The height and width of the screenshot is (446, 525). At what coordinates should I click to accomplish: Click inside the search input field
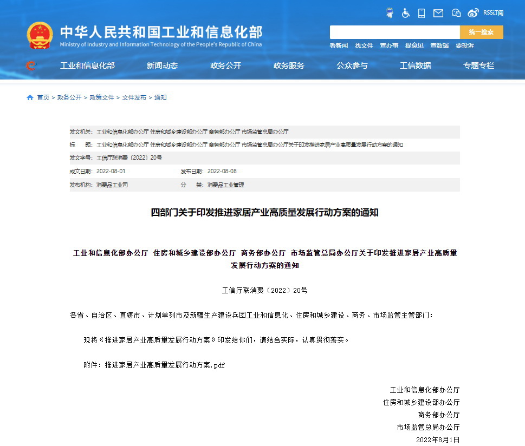395,32
